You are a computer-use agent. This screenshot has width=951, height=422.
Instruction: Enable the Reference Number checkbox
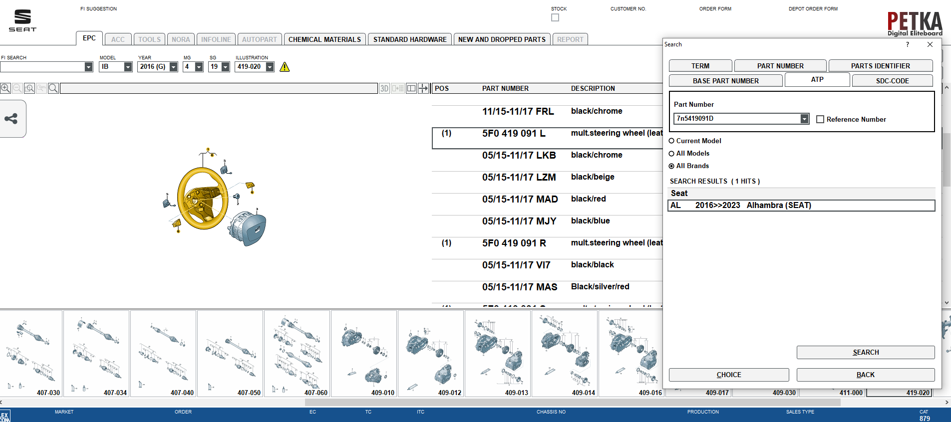click(x=820, y=119)
